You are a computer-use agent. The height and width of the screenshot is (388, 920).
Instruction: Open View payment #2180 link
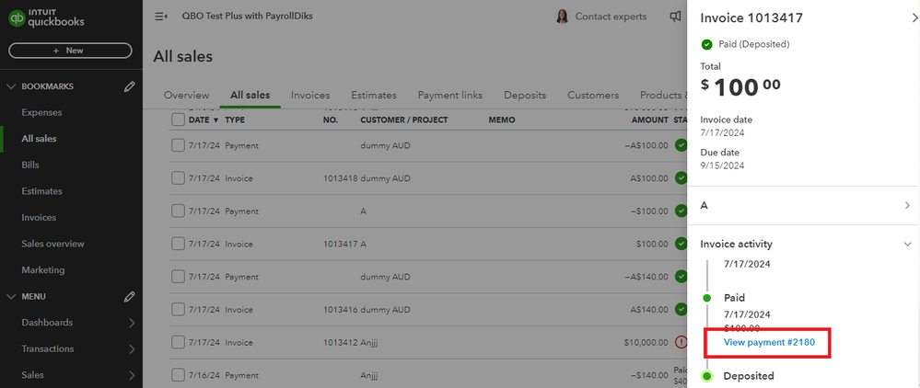pos(769,342)
